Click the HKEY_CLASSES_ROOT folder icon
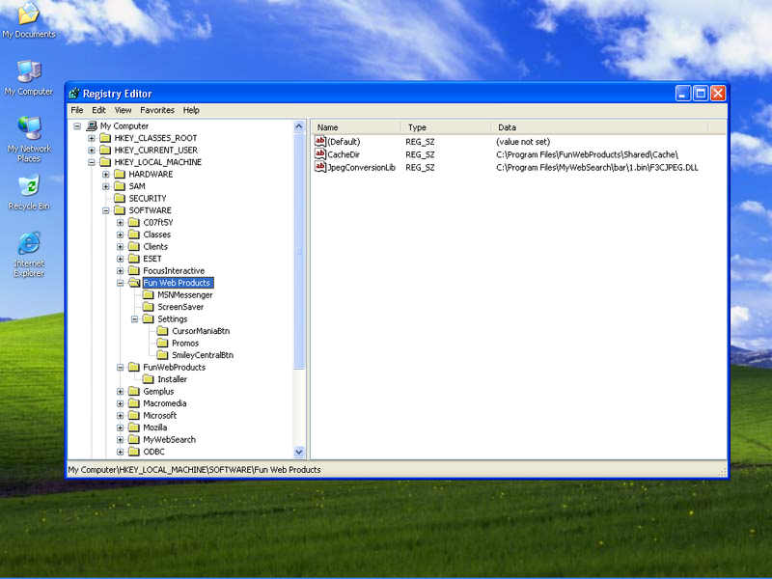The image size is (772, 579). pyautogui.click(x=105, y=138)
